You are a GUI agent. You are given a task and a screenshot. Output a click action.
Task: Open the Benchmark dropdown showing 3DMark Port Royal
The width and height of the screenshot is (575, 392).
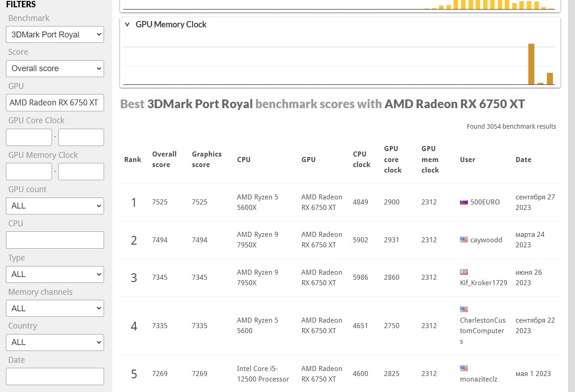[x=55, y=35]
